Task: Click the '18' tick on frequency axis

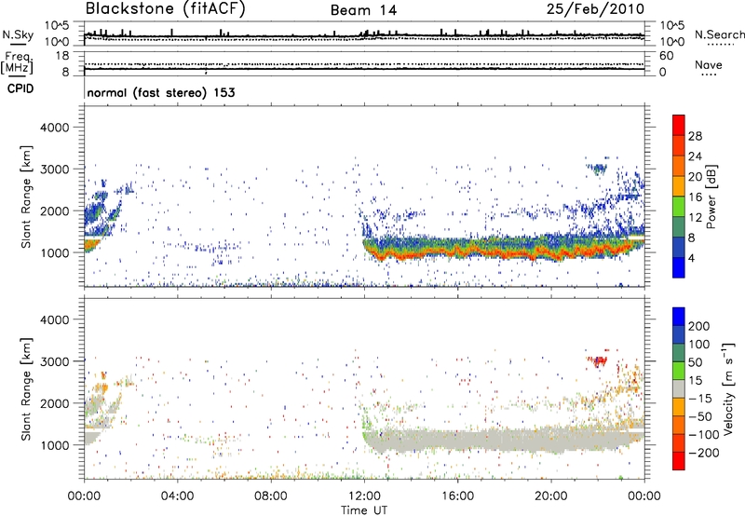Action: (x=62, y=56)
